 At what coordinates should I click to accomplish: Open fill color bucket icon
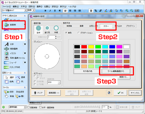click(111, 10)
